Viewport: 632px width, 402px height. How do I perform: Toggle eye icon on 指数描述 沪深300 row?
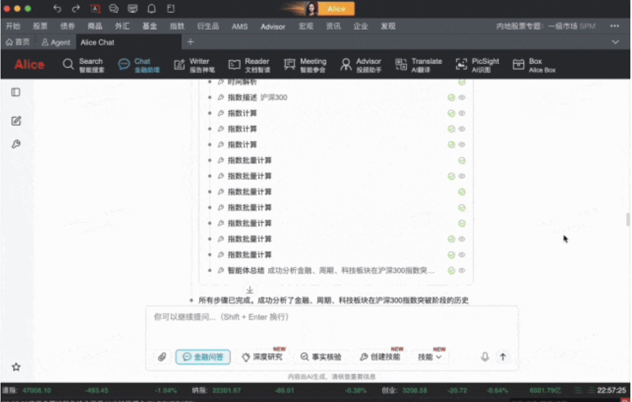pyautogui.click(x=462, y=97)
